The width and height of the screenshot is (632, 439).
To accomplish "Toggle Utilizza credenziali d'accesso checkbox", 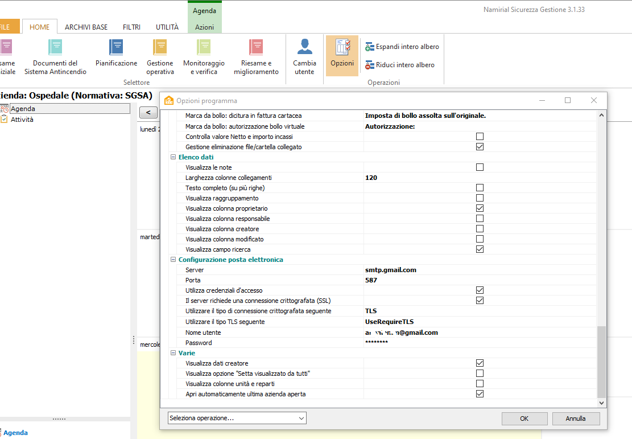I will (480, 290).
